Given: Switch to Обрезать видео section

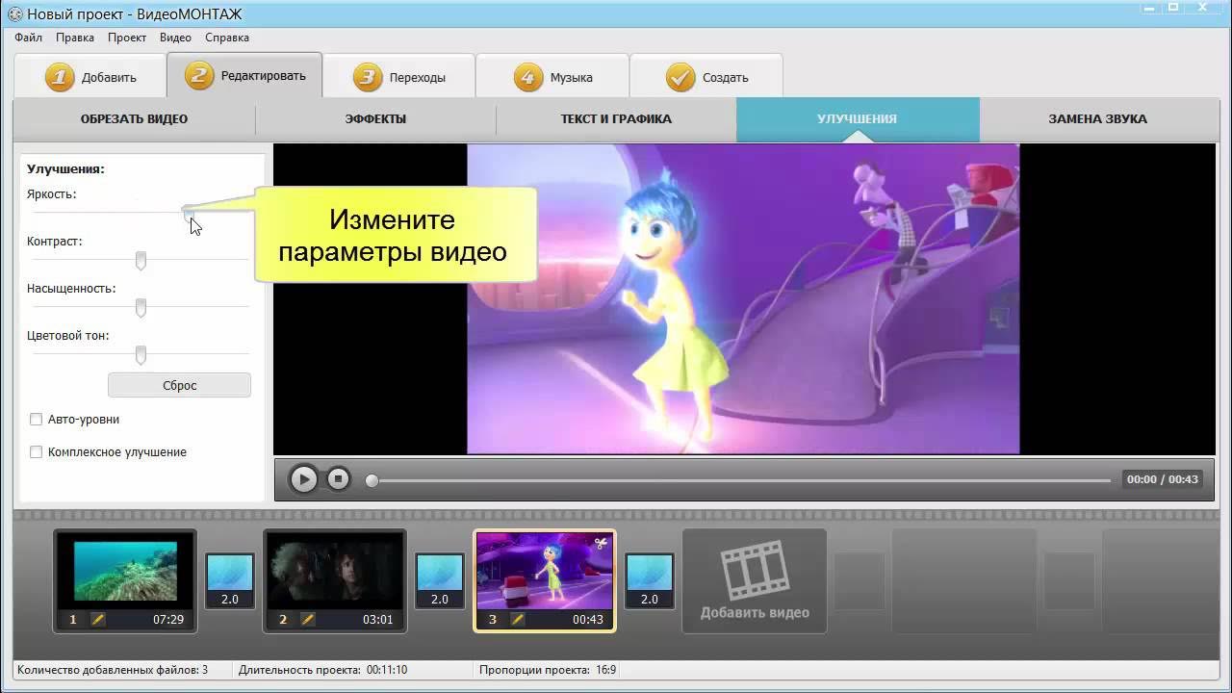Looking at the screenshot, I should 134,119.
